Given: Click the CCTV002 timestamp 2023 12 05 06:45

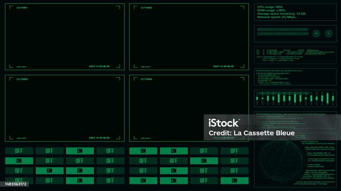Looking at the screenshot, I should 223,66.
